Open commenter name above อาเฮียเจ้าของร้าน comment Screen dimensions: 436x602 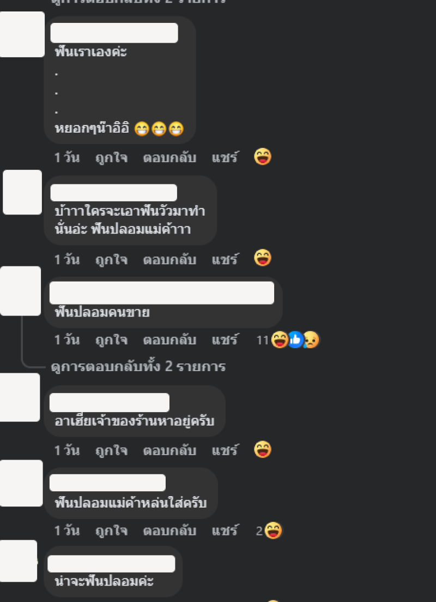pos(110,402)
